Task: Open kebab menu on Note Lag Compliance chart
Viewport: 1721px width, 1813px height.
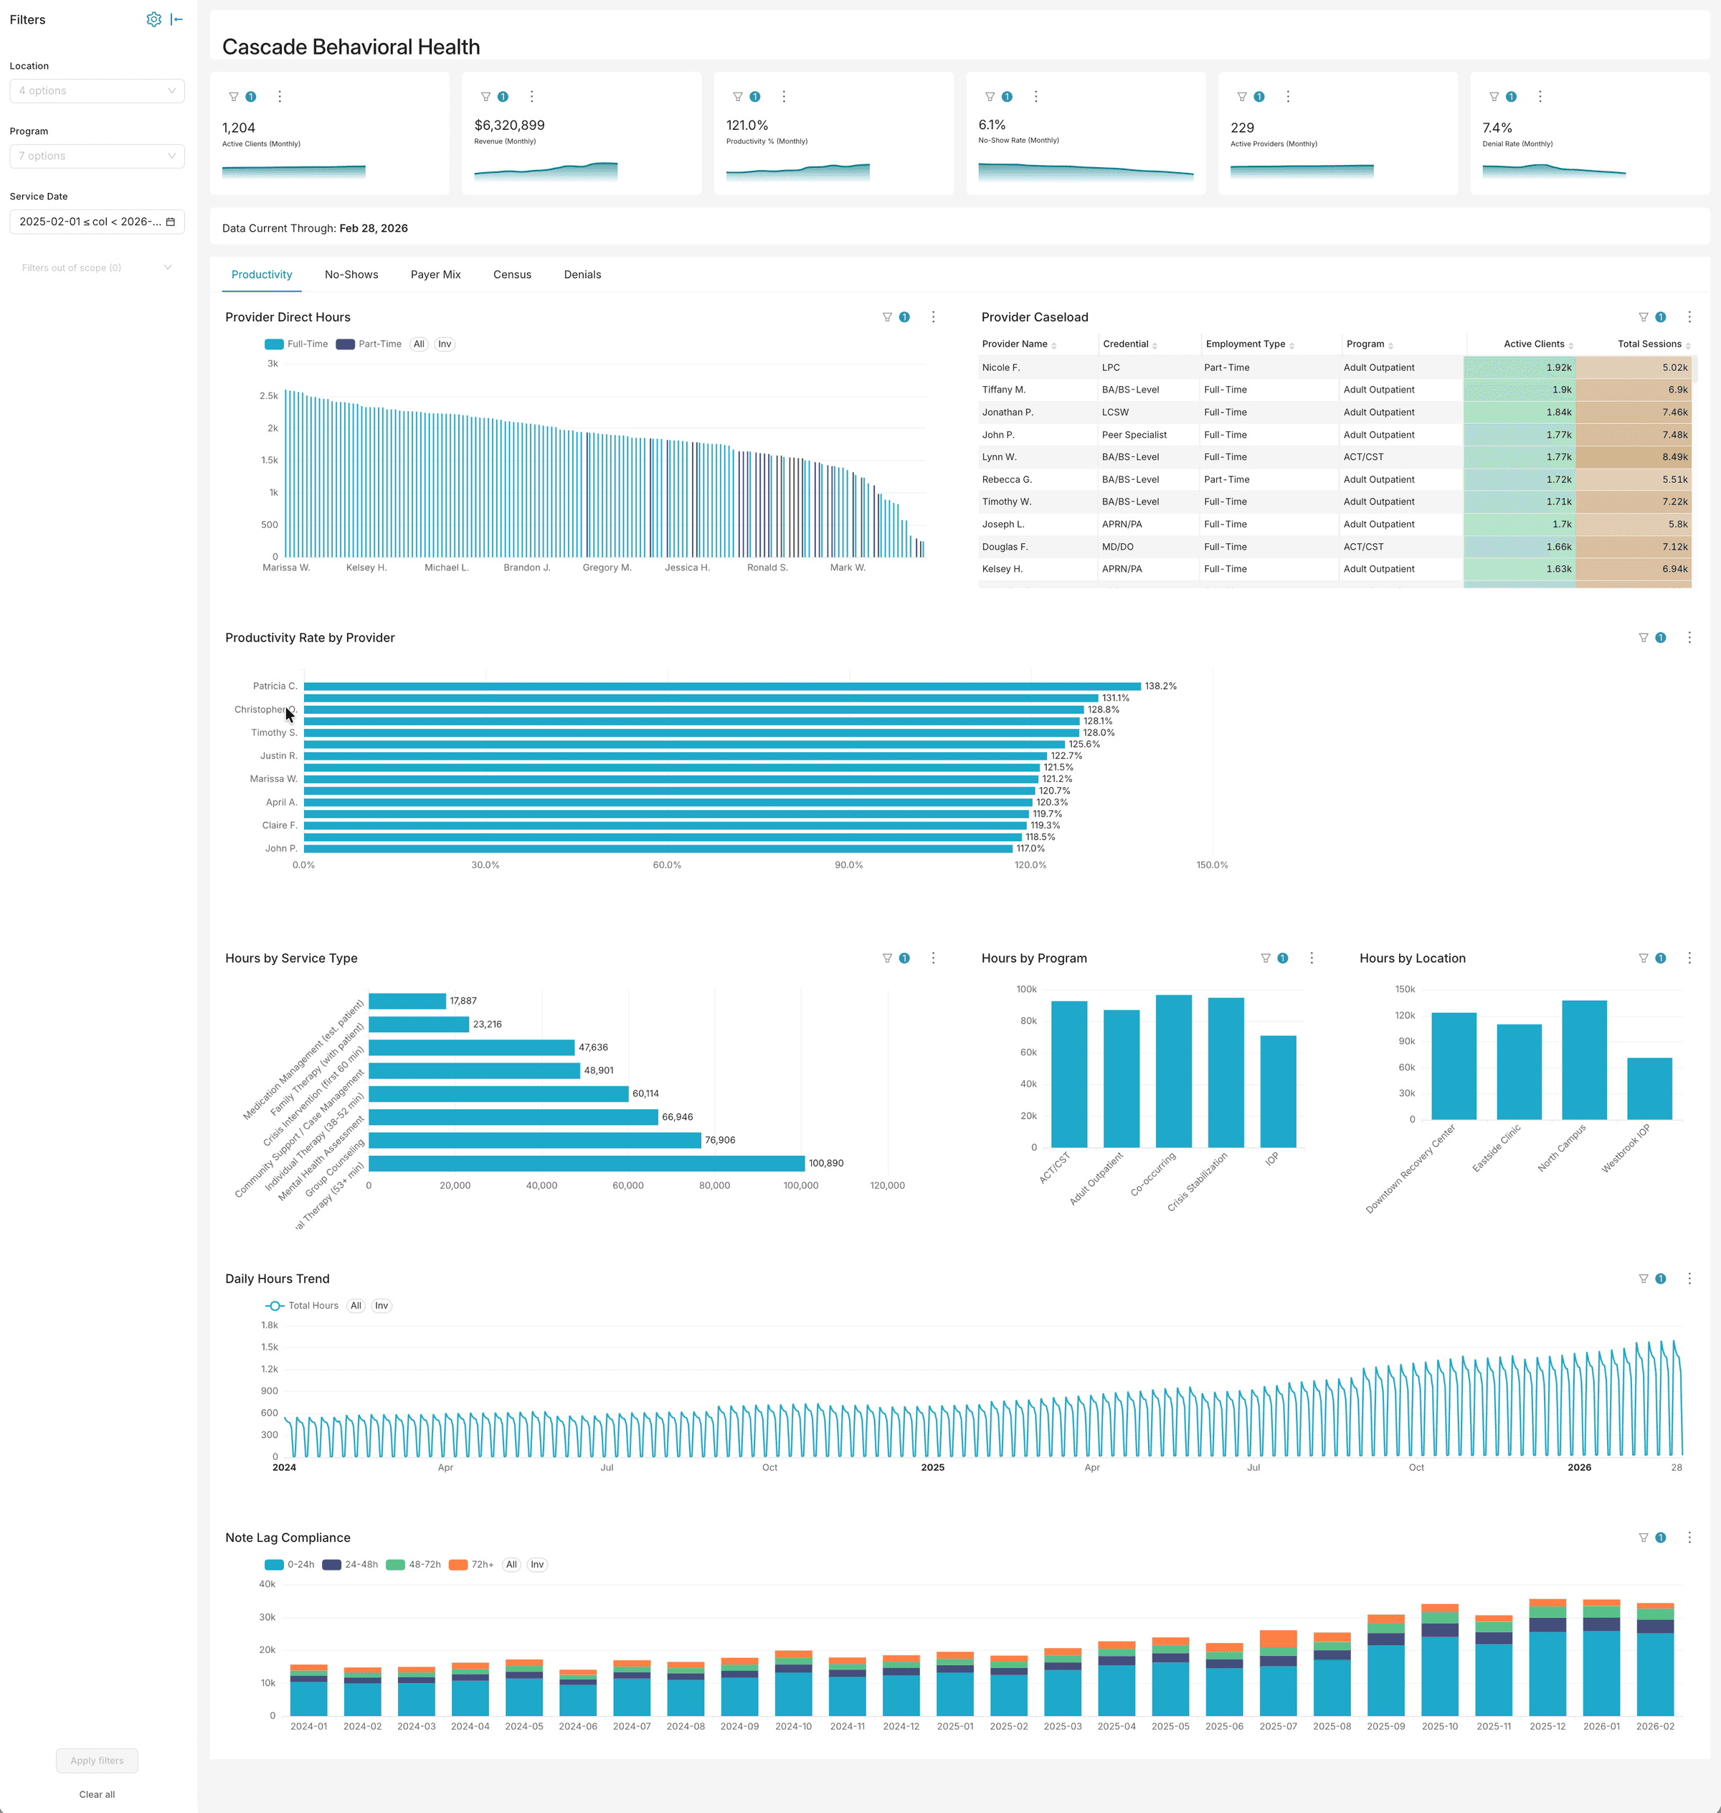Action: click(x=1690, y=1536)
